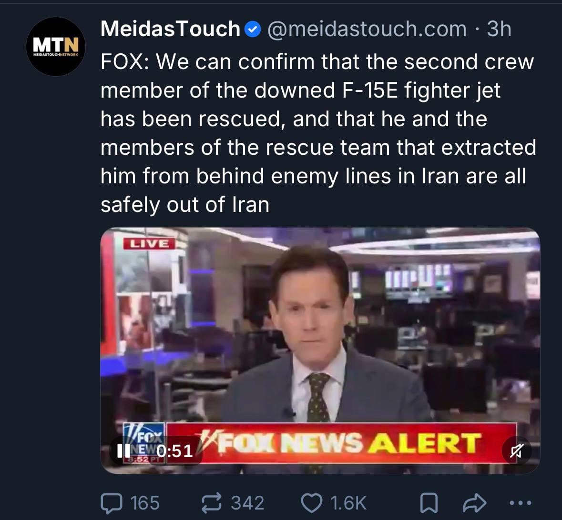Click the share arrow icon

(474, 503)
